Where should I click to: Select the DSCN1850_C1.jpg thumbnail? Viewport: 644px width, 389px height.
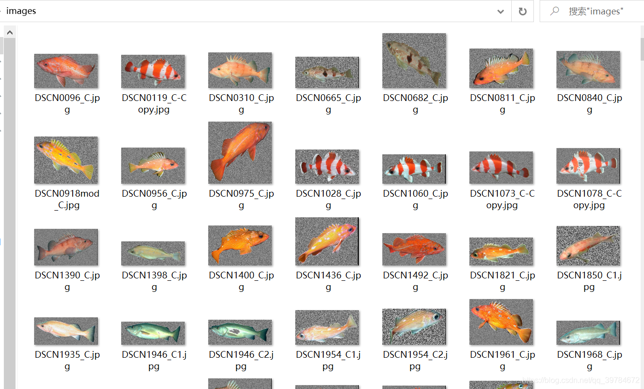tap(588, 246)
